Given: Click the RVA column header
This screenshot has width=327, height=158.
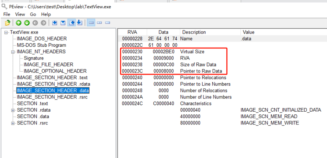Looking at the screenshot, I should tap(132, 32).
